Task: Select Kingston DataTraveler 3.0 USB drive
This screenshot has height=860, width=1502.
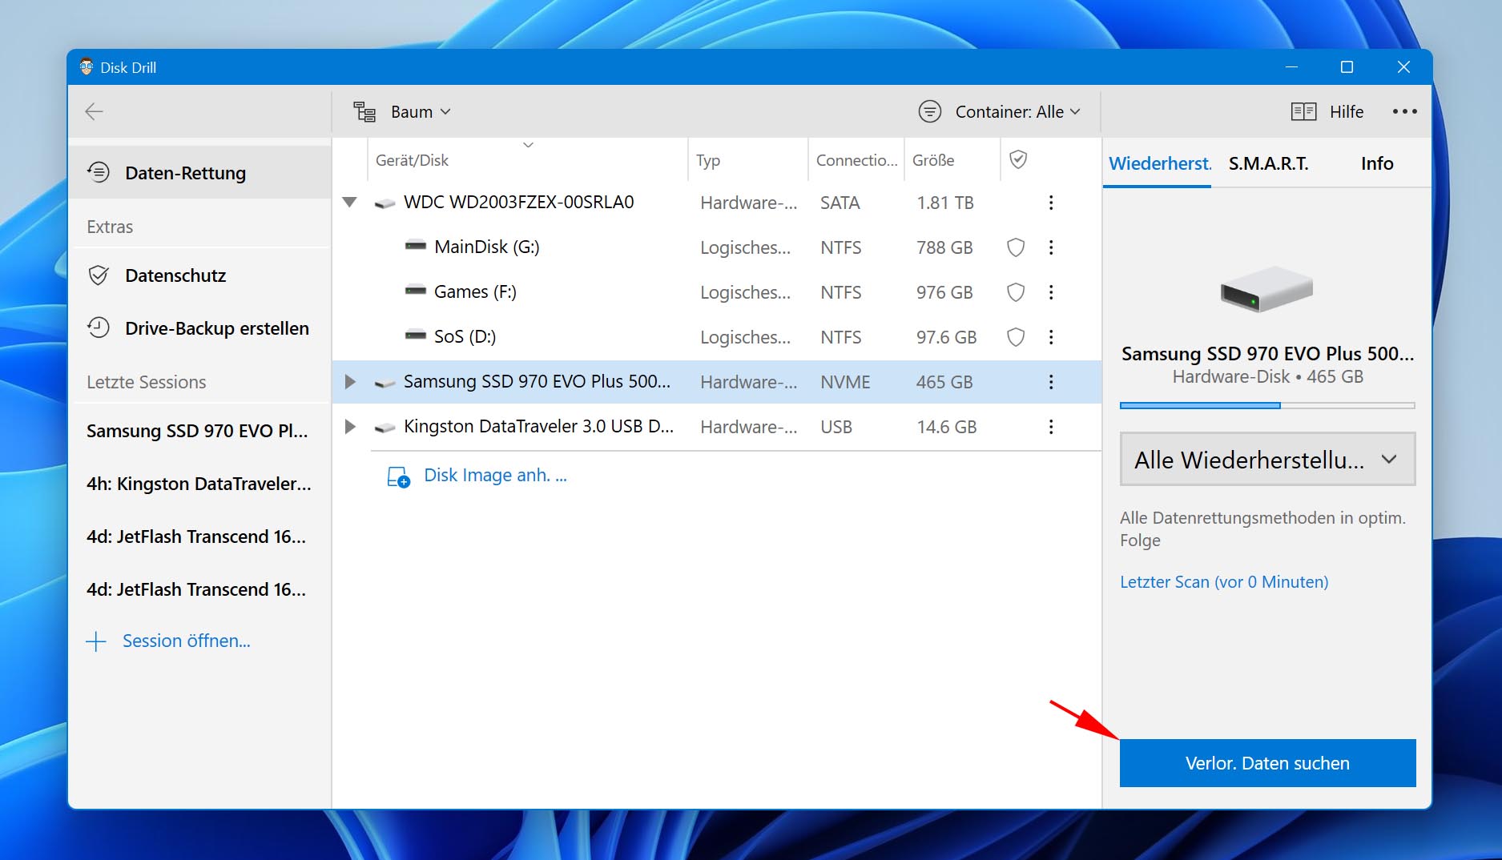Action: coord(538,427)
